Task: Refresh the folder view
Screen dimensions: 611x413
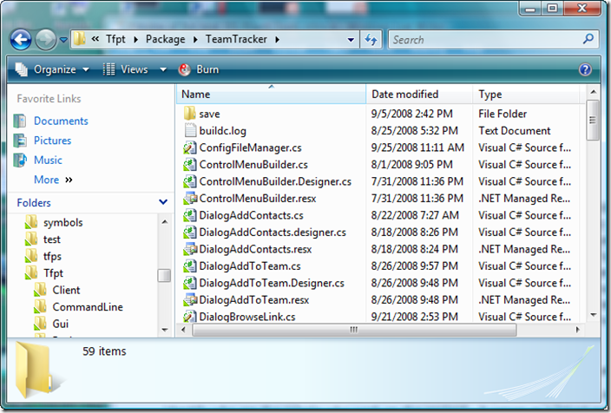Action: coord(371,39)
